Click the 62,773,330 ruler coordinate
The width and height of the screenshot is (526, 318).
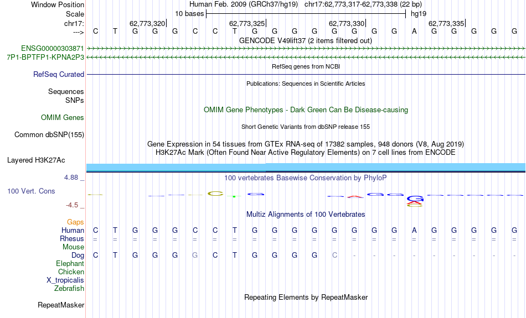(x=347, y=23)
